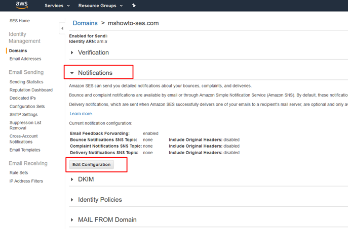Open Rule Sets under Email Receiving
Image resolution: width=348 pixels, height=229 pixels.
19,172
